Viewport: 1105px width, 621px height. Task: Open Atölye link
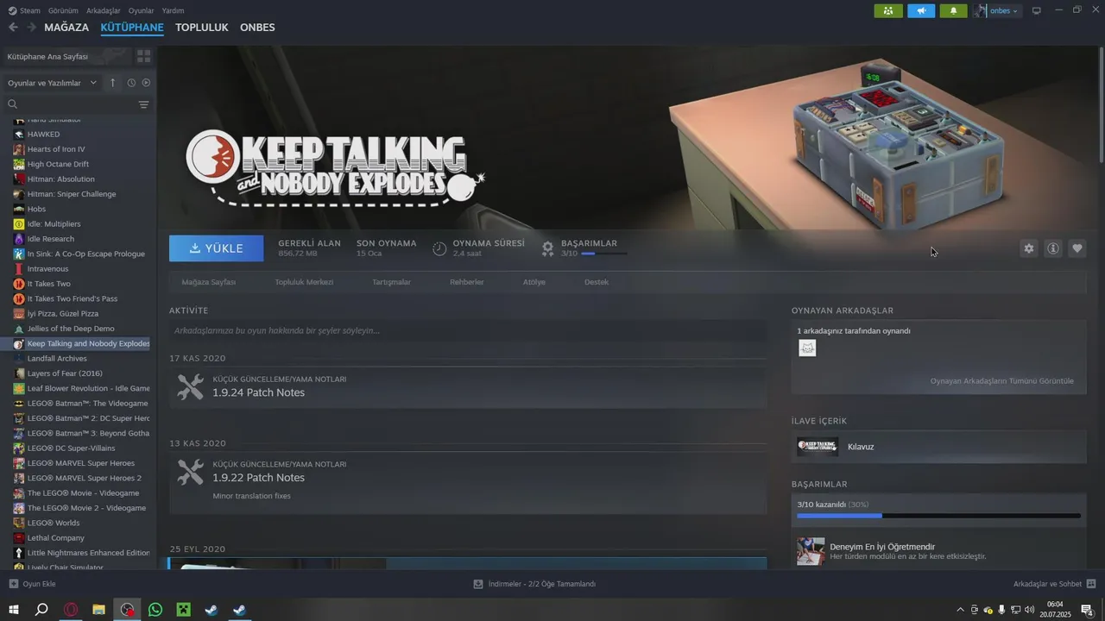click(534, 282)
